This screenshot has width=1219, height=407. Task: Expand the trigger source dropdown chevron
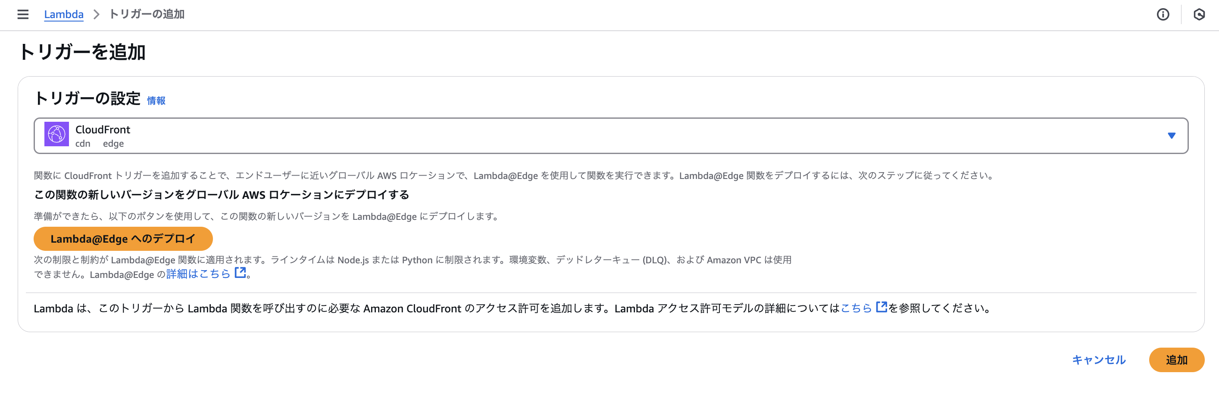[1172, 135]
